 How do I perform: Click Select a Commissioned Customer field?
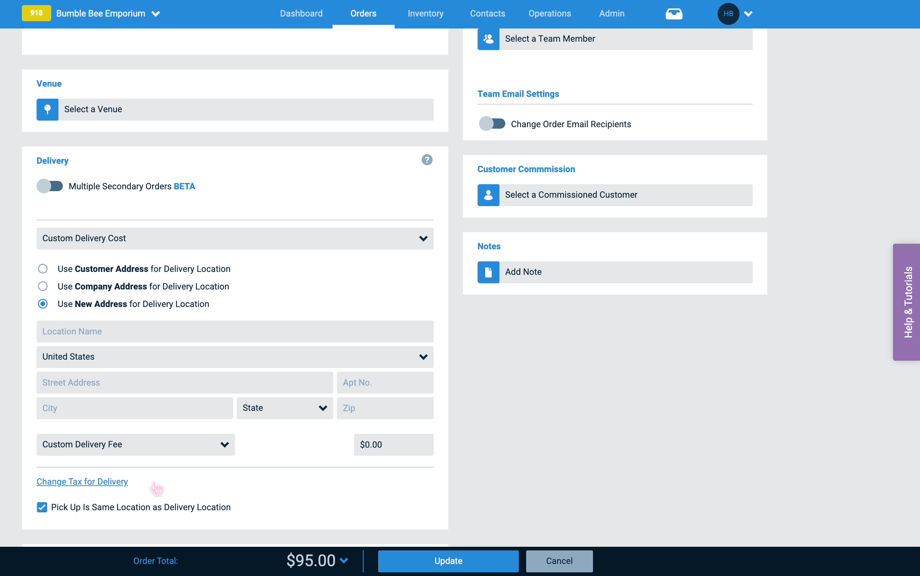615,195
